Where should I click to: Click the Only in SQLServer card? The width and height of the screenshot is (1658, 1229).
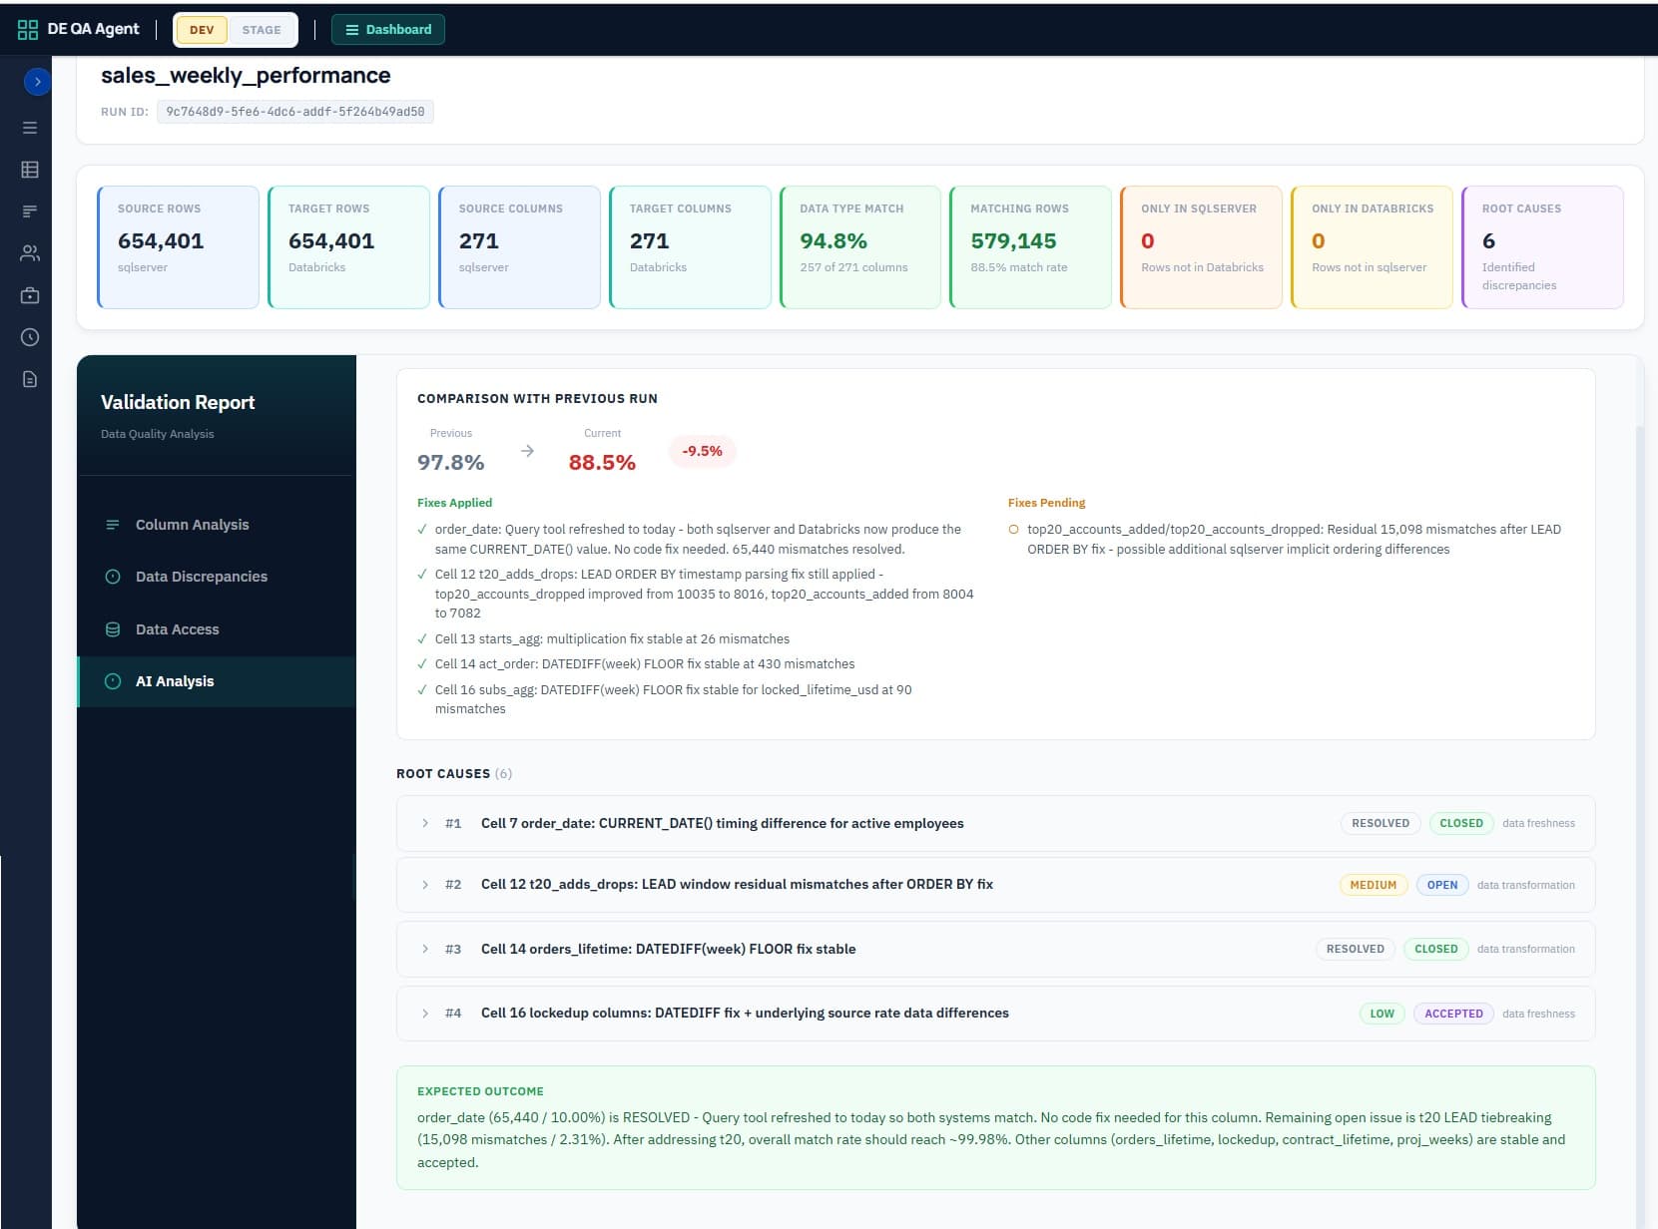point(1201,247)
